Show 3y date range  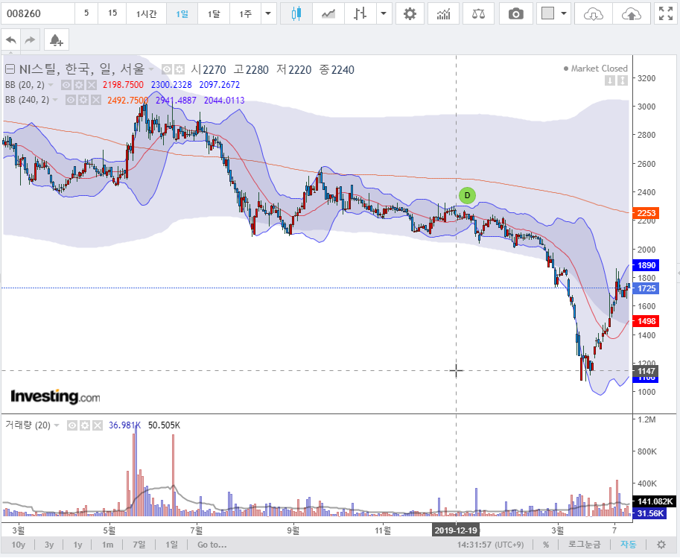[x=49, y=545]
